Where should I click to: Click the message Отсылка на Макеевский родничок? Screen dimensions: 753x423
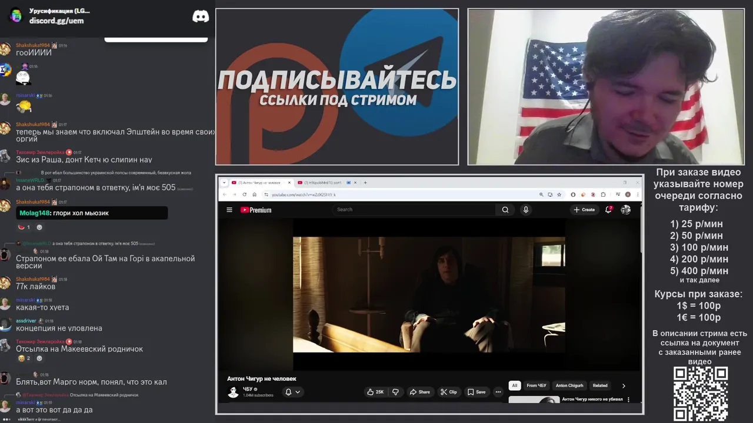pos(79,349)
